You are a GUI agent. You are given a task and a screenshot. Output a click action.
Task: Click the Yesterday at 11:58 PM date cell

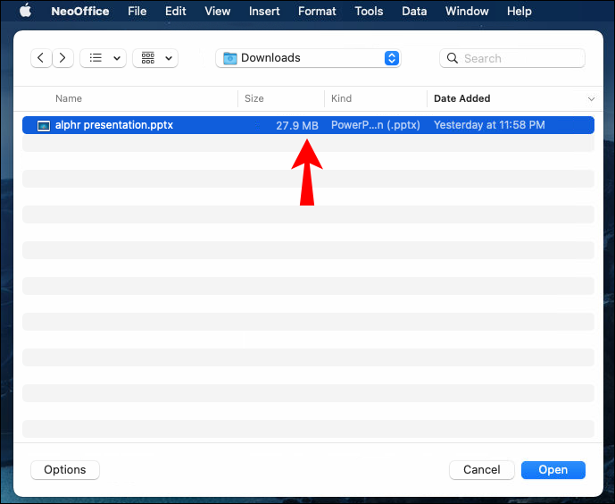(489, 125)
